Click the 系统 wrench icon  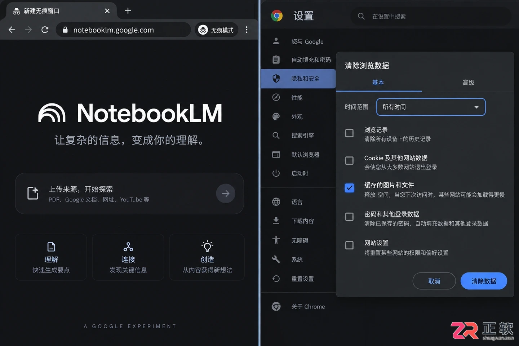coord(276,259)
